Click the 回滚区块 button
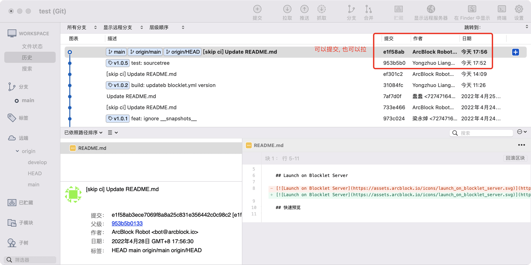Screen dimensions: 531x265 point(515,158)
